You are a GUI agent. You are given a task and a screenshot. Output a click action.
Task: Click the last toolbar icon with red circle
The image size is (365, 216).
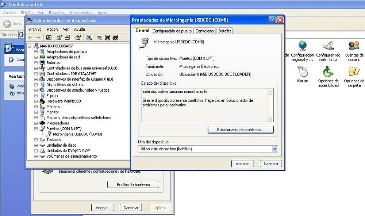coord(115,38)
